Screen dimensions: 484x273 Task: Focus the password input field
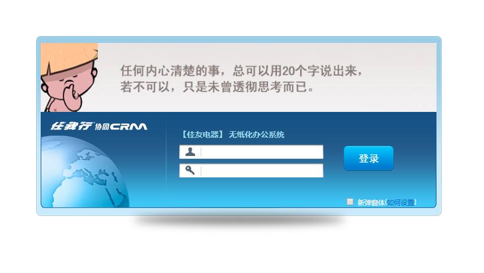point(251,171)
